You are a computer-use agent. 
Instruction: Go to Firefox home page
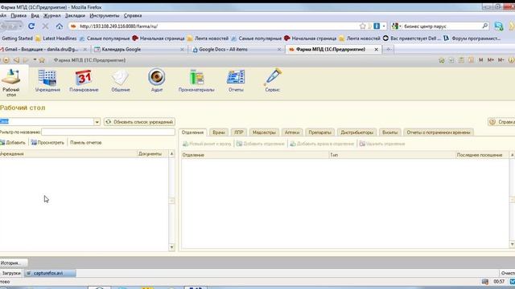pos(59,26)
